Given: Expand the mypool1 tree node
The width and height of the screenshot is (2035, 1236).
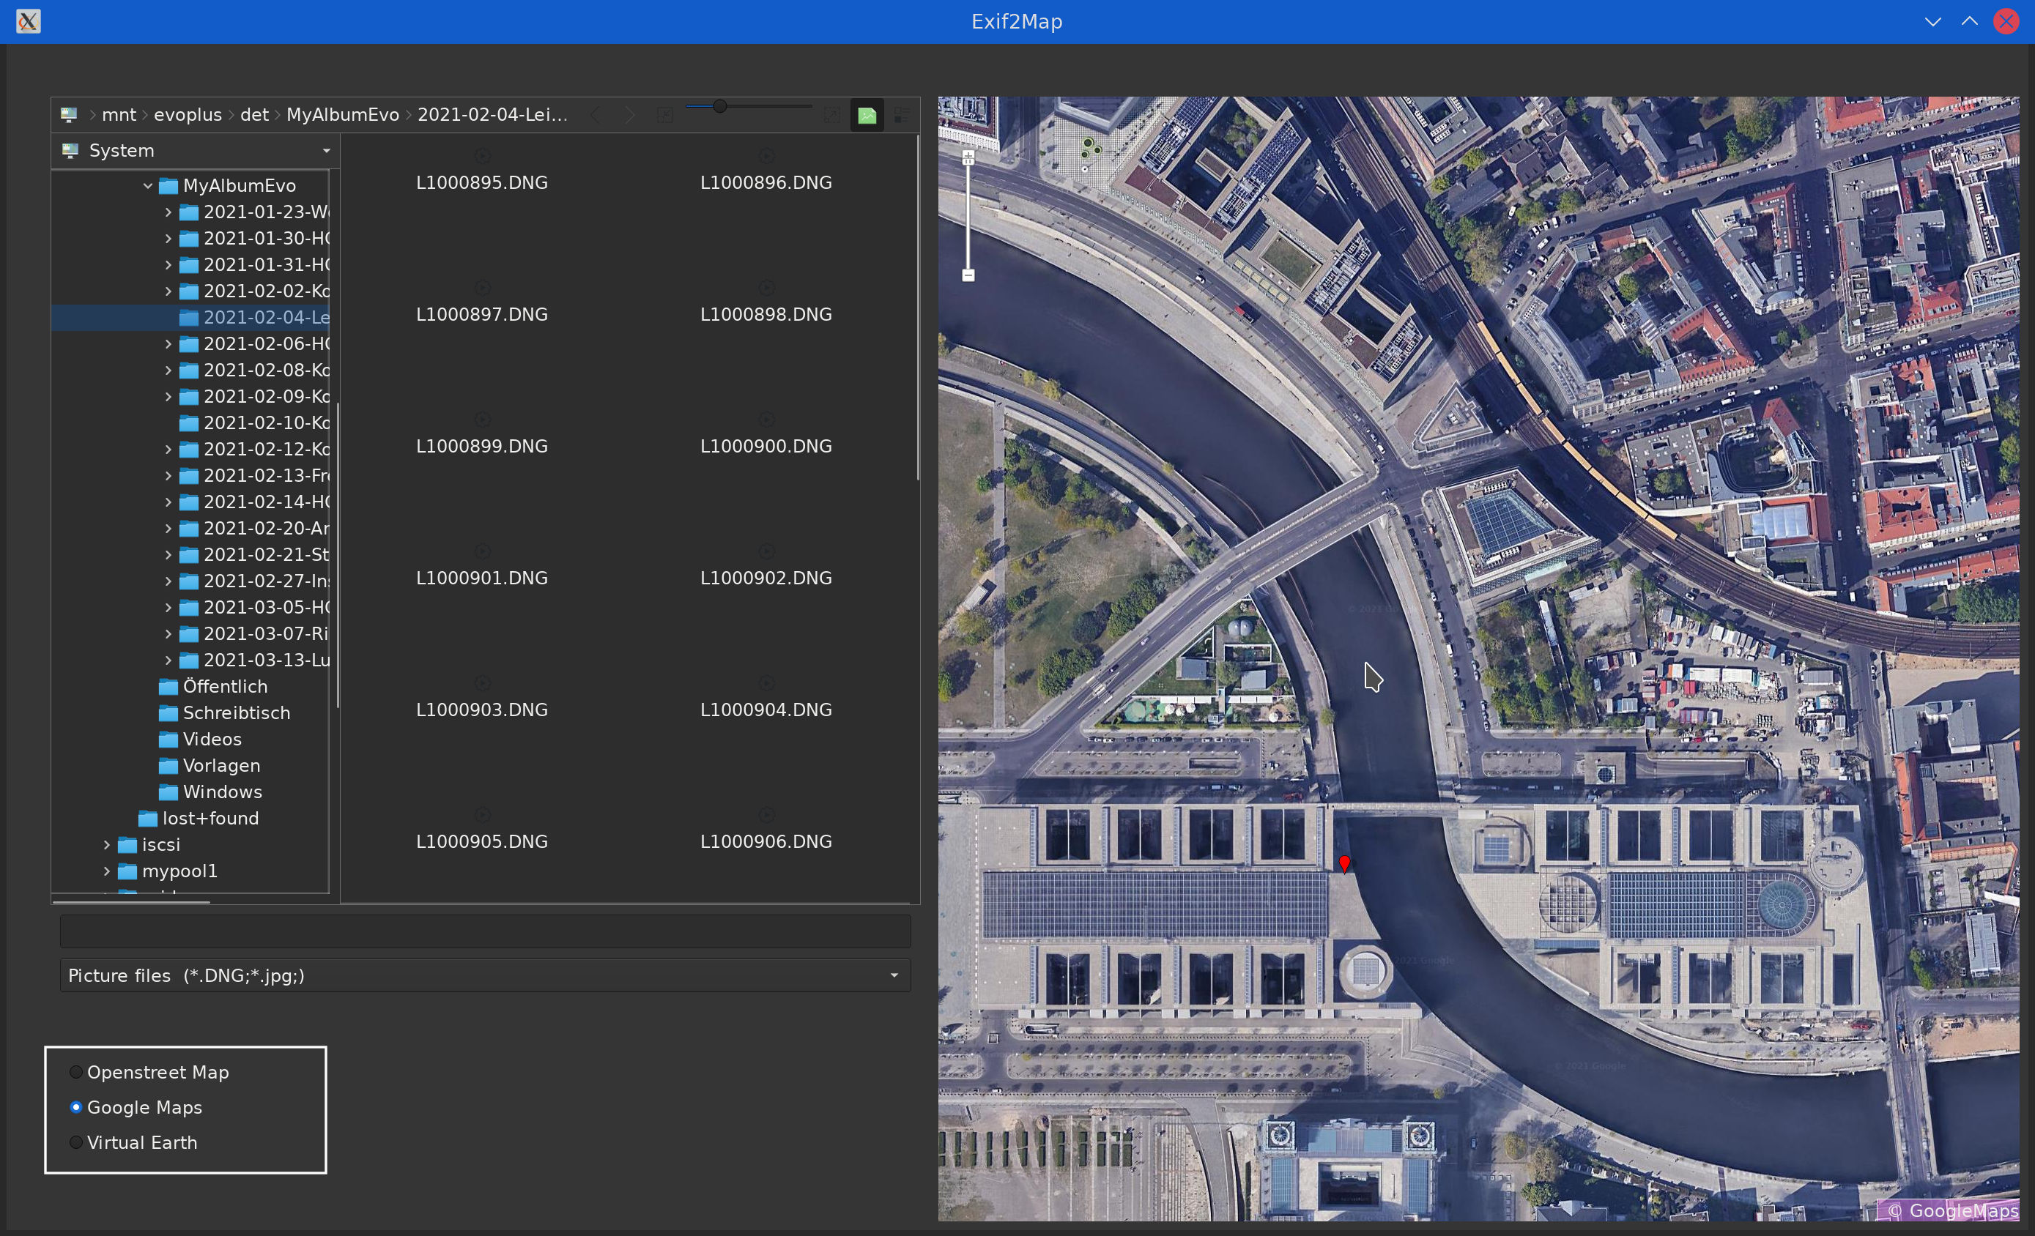Looking at the screenshot, I should point(106,871).
